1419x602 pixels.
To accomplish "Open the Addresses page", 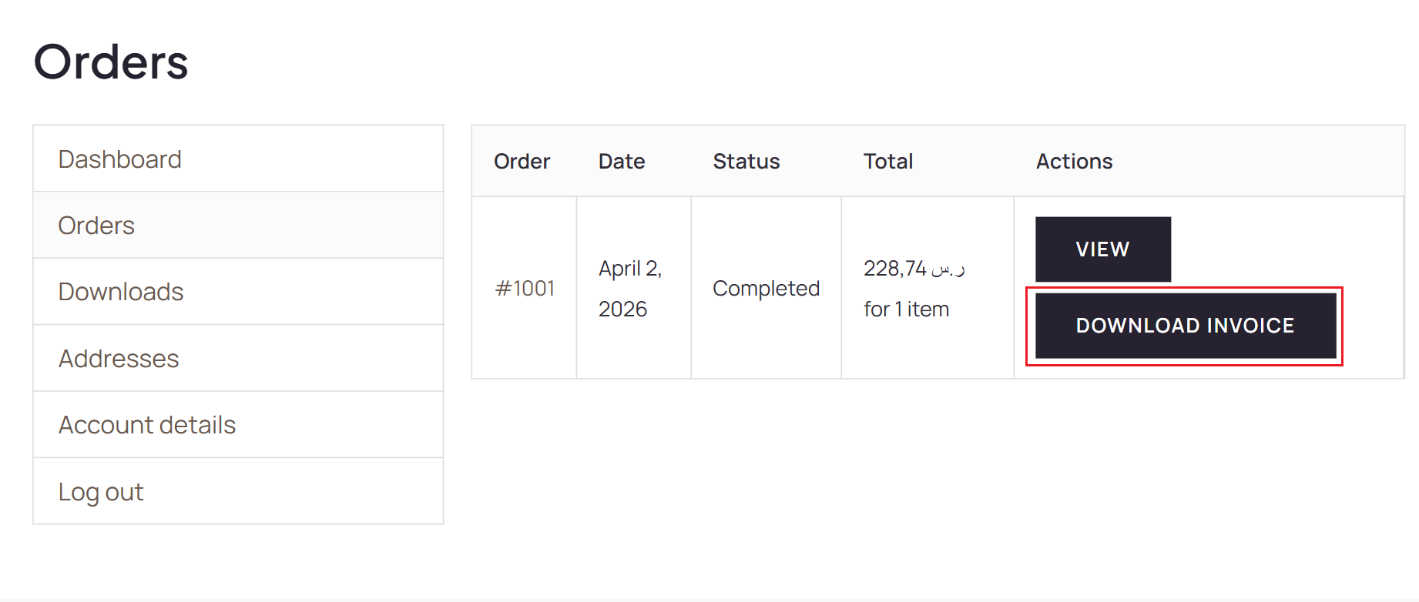I will tap(119, 359).
